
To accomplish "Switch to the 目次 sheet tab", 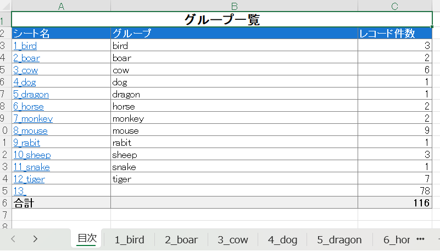I will pos(87,239).
